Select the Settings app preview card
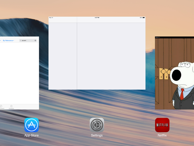Image resolution: width=194 pixels, height=146 pixels. (x=97, y=53)
